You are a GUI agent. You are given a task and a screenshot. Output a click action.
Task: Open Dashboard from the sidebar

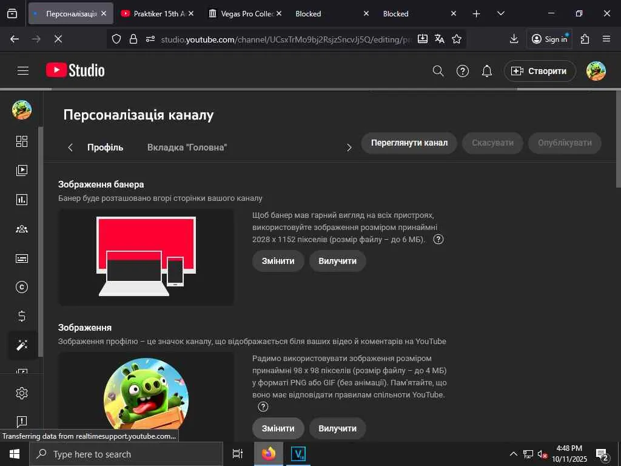pos(22,141)
